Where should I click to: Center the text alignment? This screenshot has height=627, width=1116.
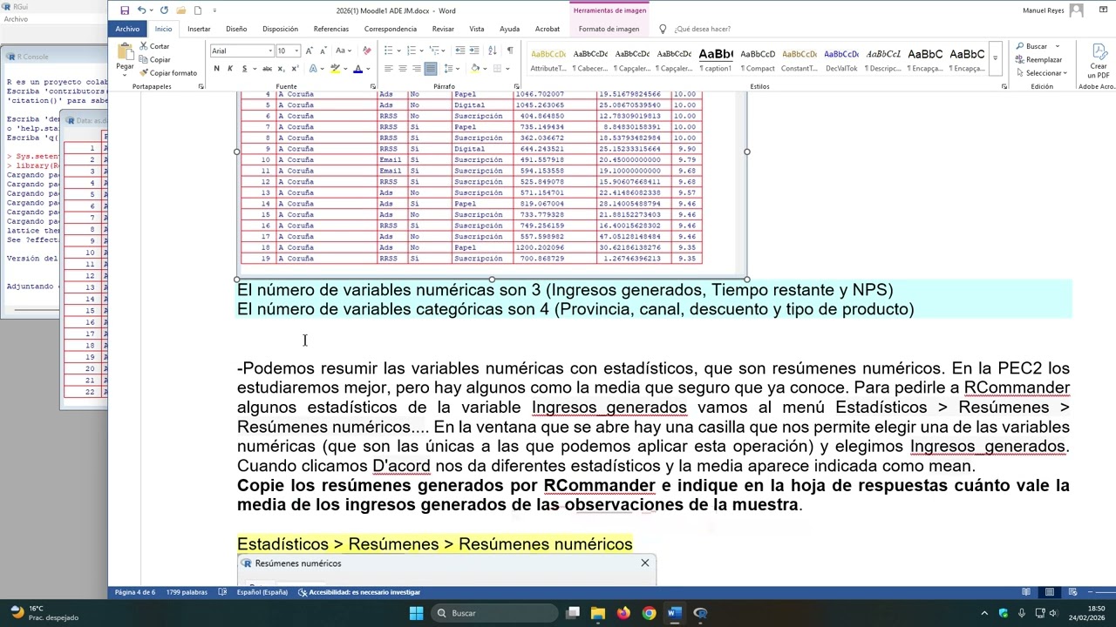pos(403,69)
